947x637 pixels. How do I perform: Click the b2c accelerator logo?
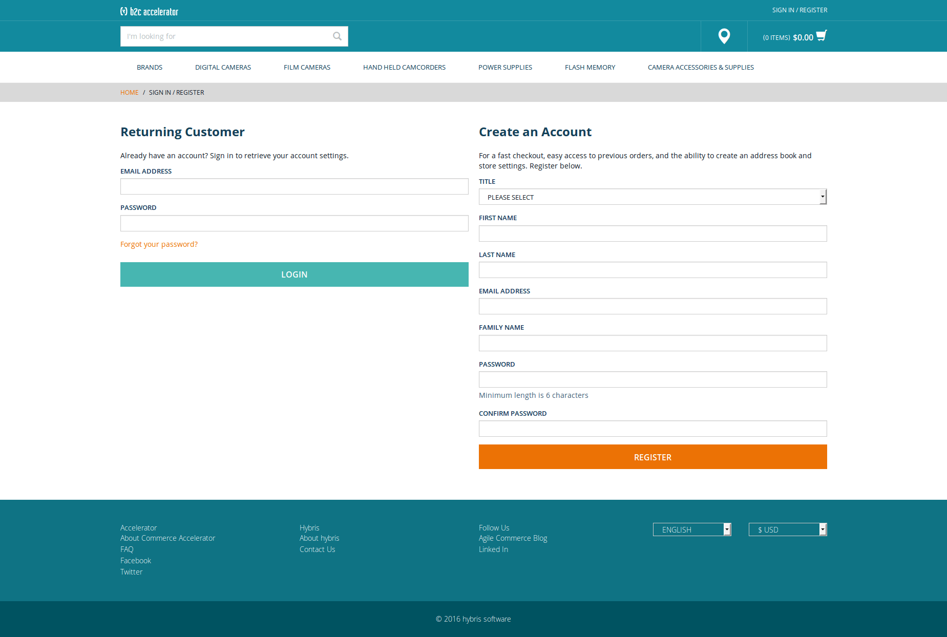(149, 11)
